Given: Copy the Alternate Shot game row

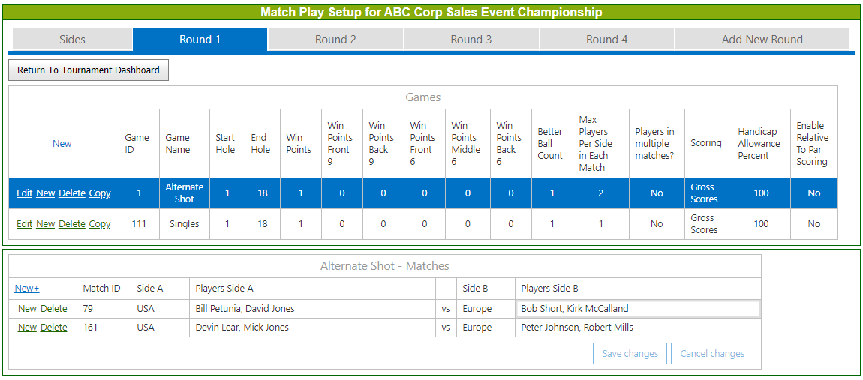Looking at the screenshot, I should 100,193.
